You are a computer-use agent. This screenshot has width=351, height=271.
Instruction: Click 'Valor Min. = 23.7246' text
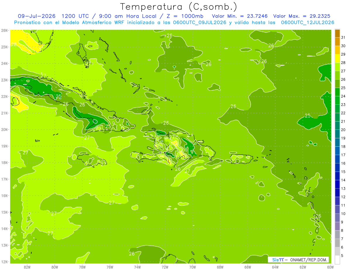[x=240, y=16]
